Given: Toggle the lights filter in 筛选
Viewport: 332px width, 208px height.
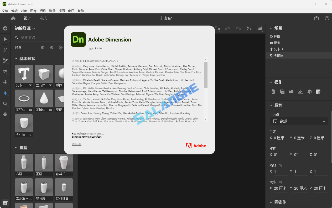Looking at the screenshot, I should (x=61, y=48).
